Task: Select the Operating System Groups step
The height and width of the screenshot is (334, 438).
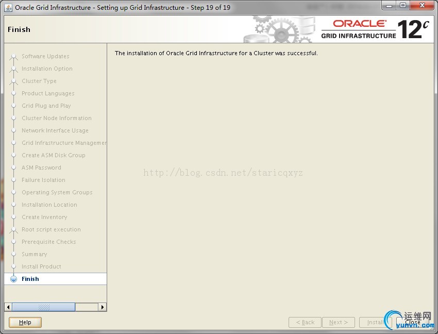Action: point(57,192)
